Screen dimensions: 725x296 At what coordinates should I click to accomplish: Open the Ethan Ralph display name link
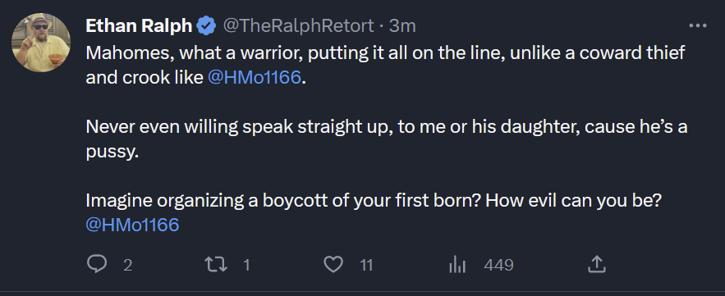(139, 26)
